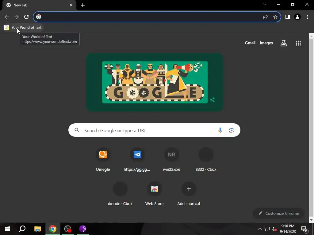Open Tor Browser from the taskbar
This screenshot has width=314, height=235.
(x=83, y=229)
